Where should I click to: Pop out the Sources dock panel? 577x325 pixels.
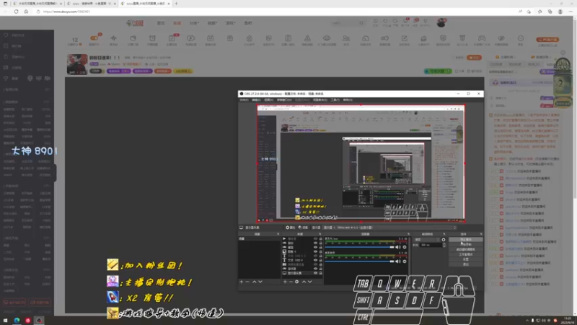(320, 234)
